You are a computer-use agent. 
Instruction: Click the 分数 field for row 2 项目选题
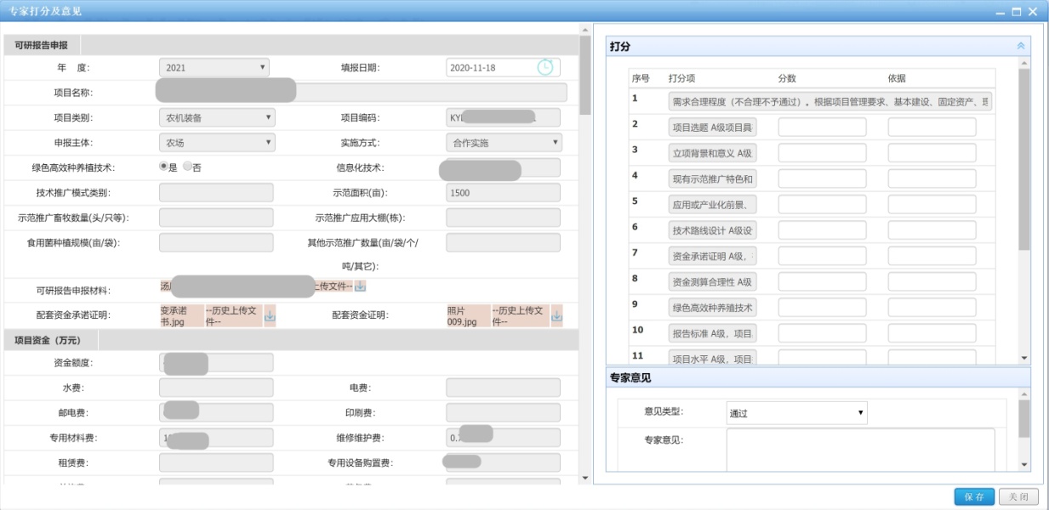(x=822, y=127)
